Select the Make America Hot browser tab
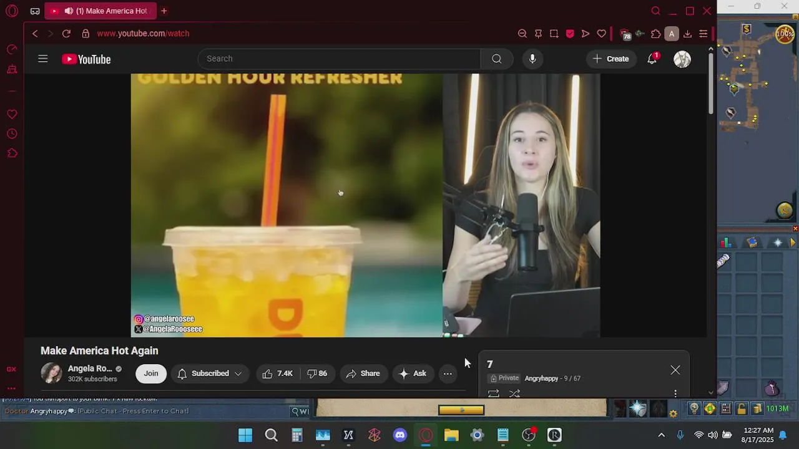Screen dimensions: 799x449 100,11
